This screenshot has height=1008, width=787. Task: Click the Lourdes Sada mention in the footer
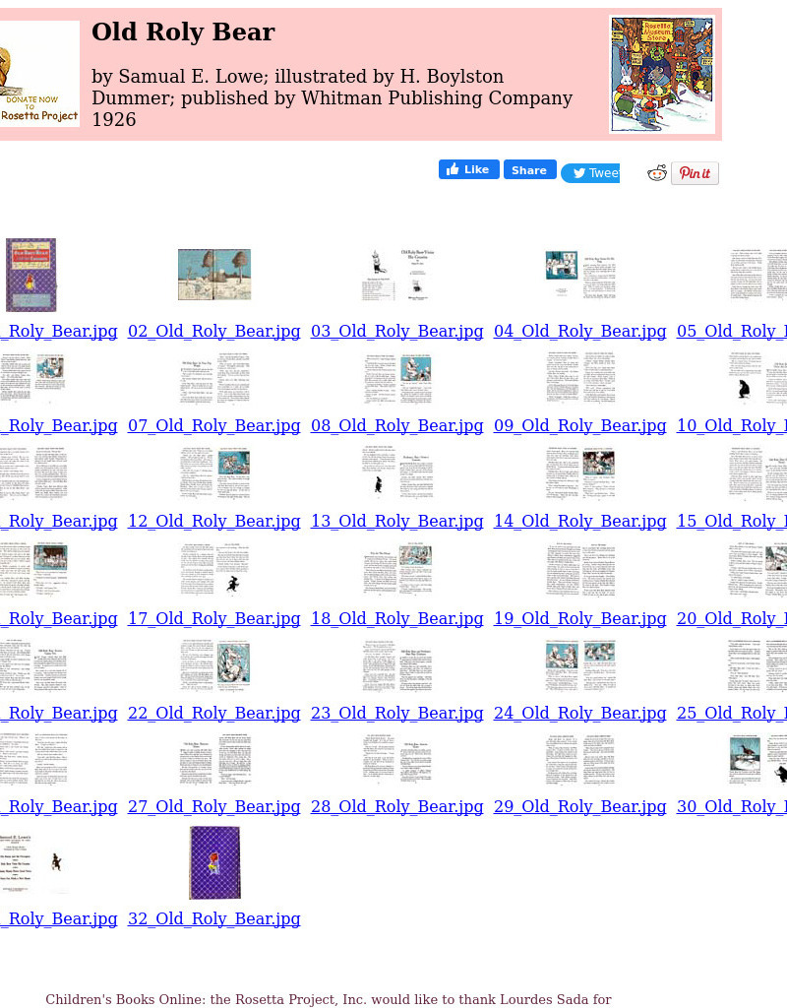click(552, 999)
